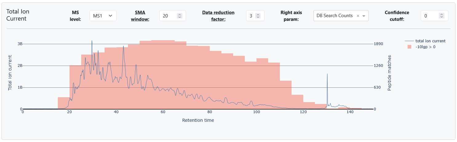Click the Data reduction factor stepper arrows

pyautogui.click(x=258, y=16)
